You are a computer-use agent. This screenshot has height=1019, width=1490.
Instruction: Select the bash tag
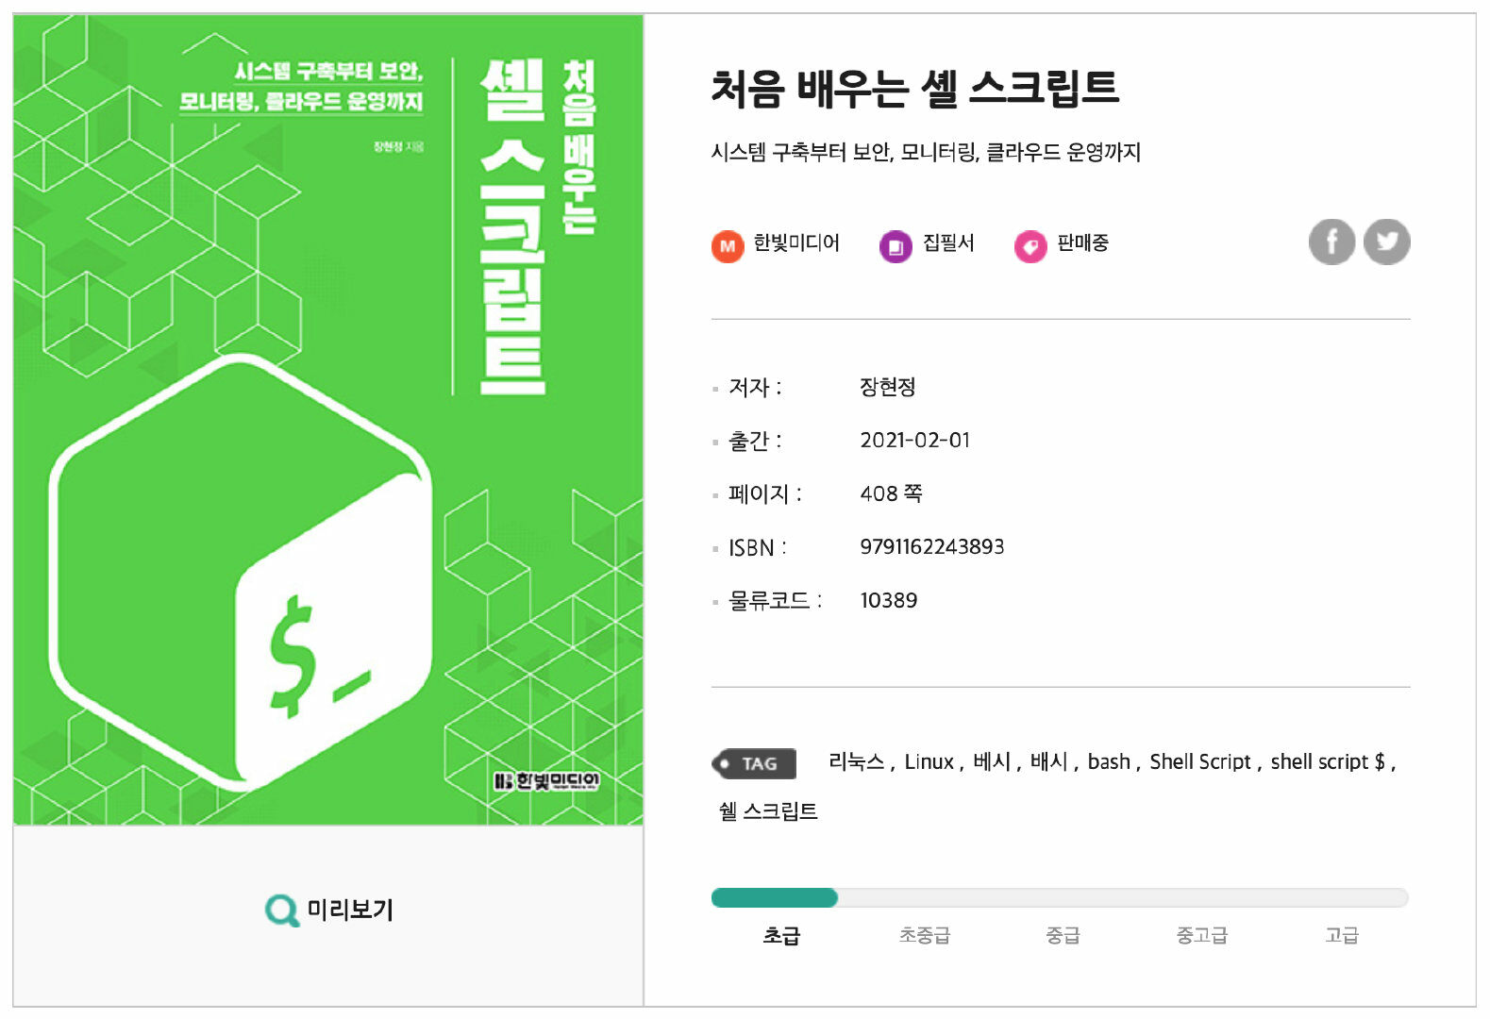pyautogui.click(x=1108, y=762)
